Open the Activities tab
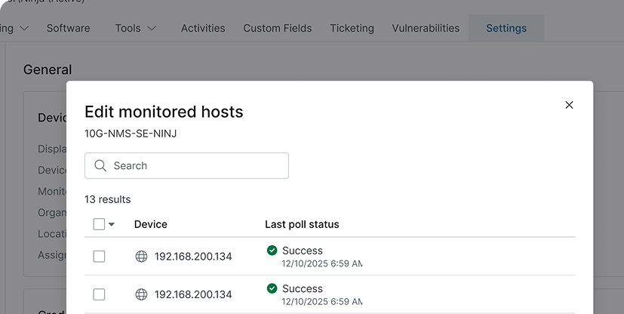The width and height of the screenshot is (624, 314). (x=203, y=28)
